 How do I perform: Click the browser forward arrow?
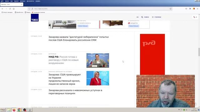tap(6, 9)
